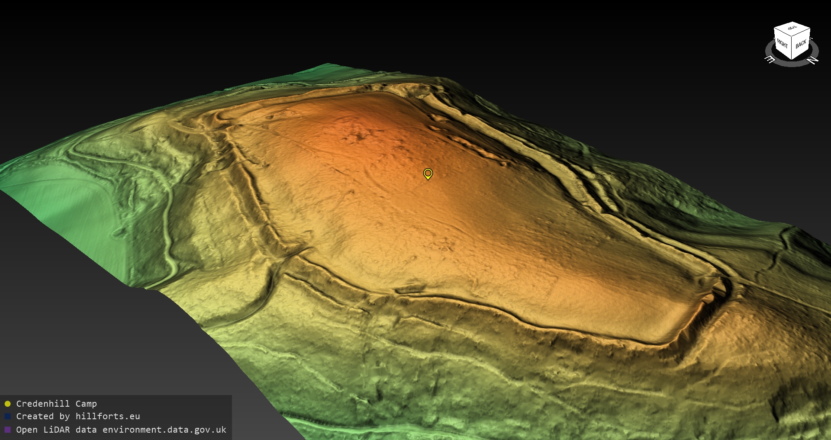Viewport: 831px width, 440px height.
Task: Click the yellow location pin on the hillfort
Action: pos(428,173)
